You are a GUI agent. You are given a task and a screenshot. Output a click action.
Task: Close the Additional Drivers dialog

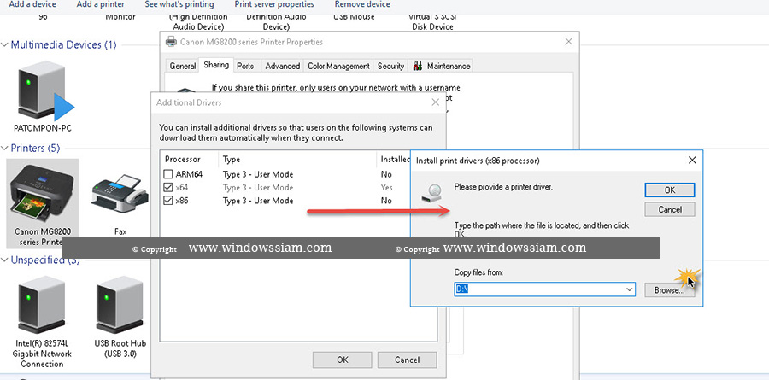[435, 102]
